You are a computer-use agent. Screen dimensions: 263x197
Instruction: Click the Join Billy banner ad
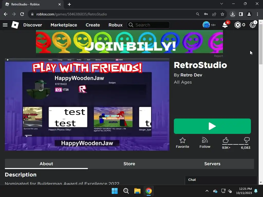point(129,42)
